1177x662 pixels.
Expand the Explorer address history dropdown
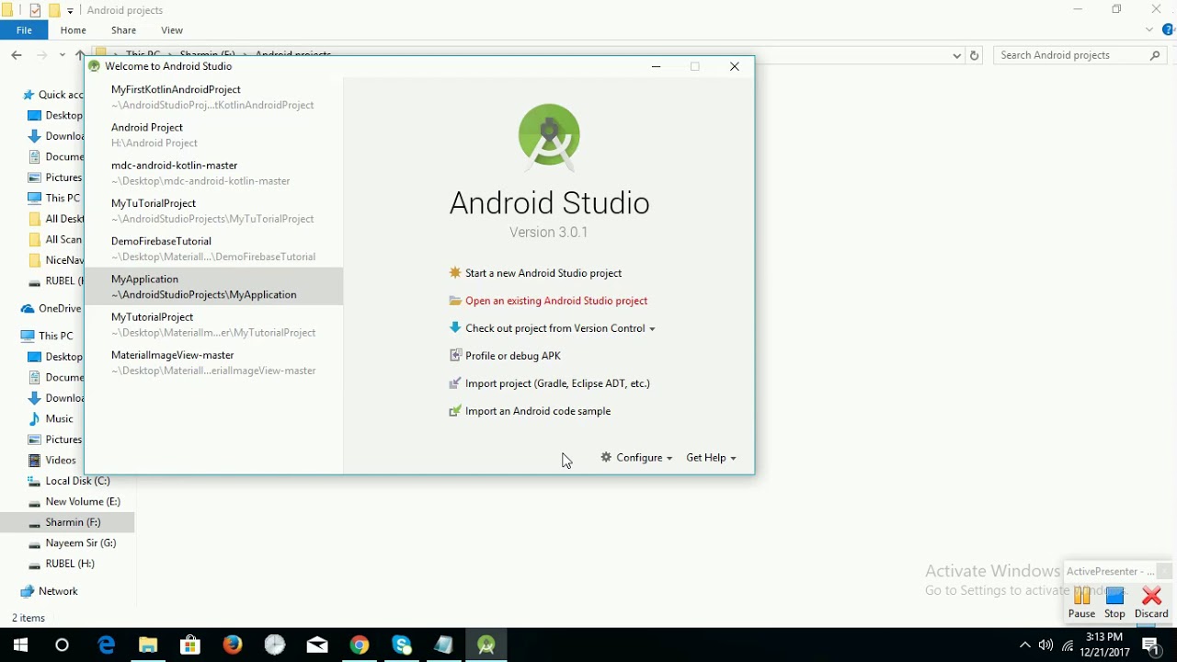click(957, 55)
